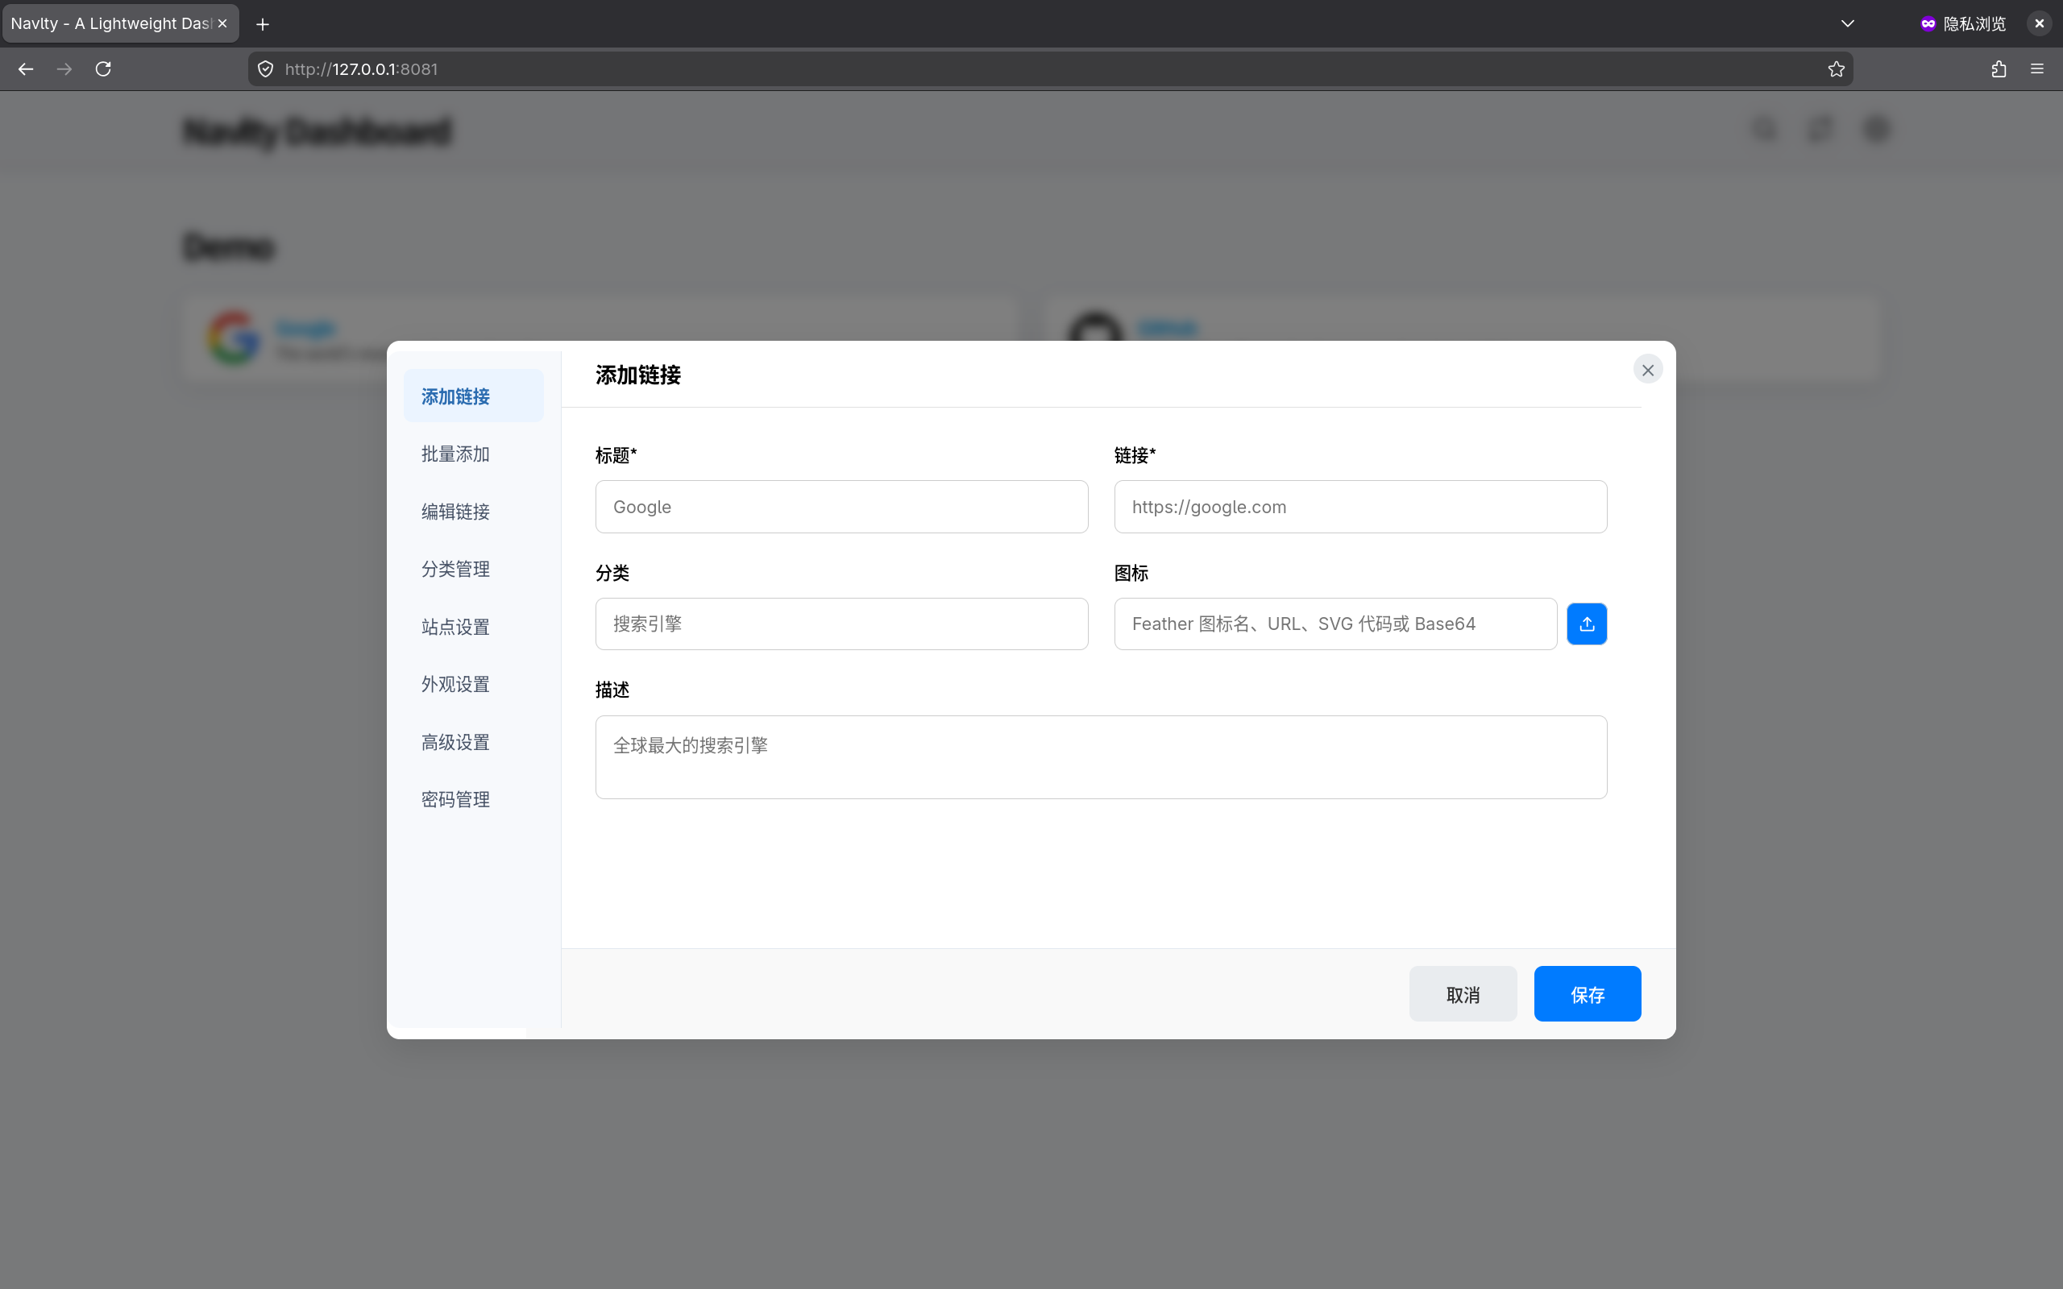
Task: Click the icon upload button beside the icon field
Action: point(1587,624)
